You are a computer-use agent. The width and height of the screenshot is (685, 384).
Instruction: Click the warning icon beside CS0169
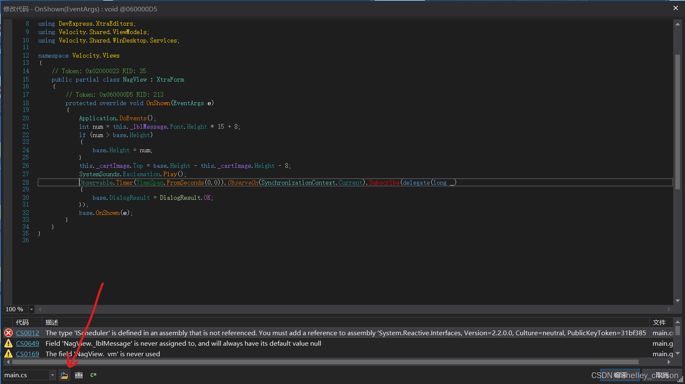(x=8, y=354)
